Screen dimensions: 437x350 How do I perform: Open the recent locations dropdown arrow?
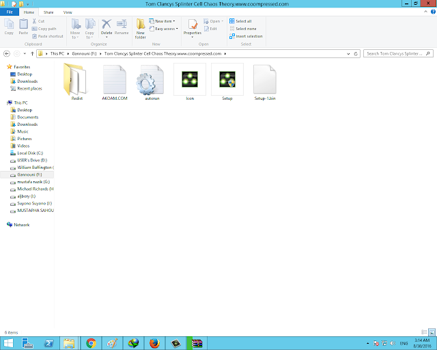tap(25, 53)
